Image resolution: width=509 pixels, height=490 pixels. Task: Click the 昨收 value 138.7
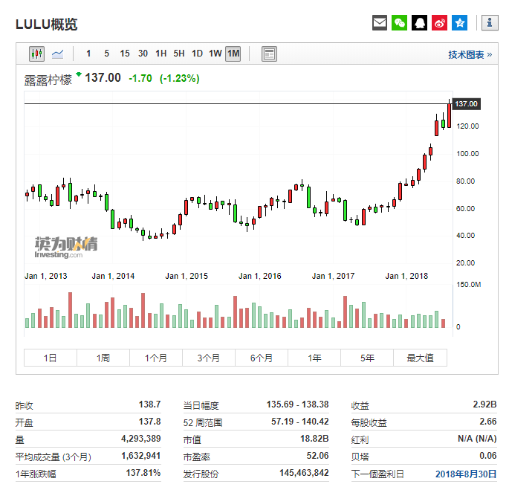point(149,404)
